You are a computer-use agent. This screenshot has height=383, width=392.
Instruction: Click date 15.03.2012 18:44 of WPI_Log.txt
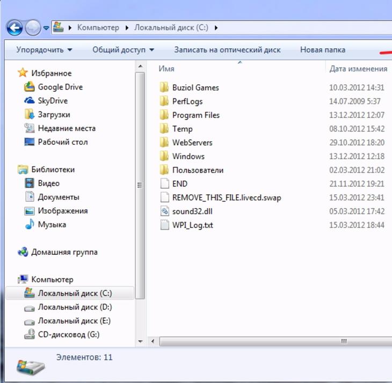pyautogui.click(x=357, y=225)
